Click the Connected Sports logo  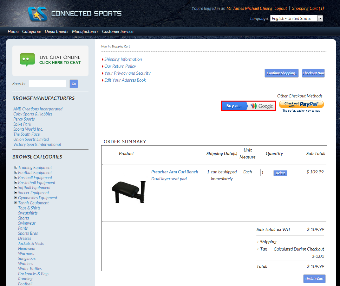[x=75, y=14]
